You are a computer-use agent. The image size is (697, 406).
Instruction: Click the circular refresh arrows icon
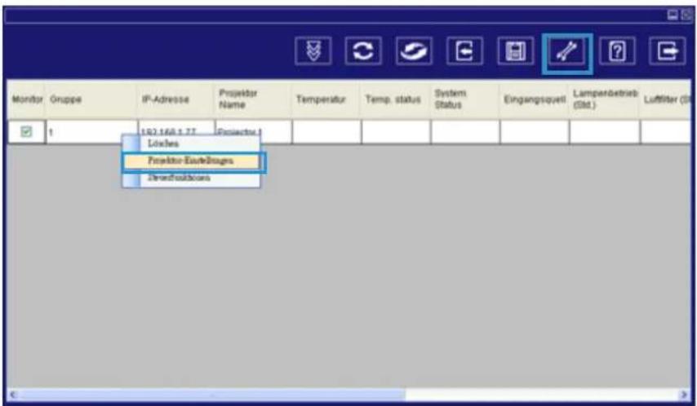tap(363, 51)
